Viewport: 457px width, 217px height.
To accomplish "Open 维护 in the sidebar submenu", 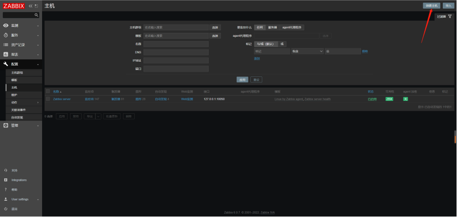I will (x=14, y=95).
